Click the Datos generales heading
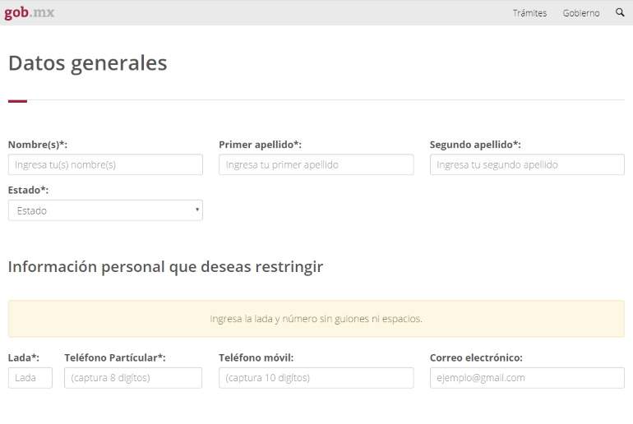The image size is (633, 424). coord(88,63)
